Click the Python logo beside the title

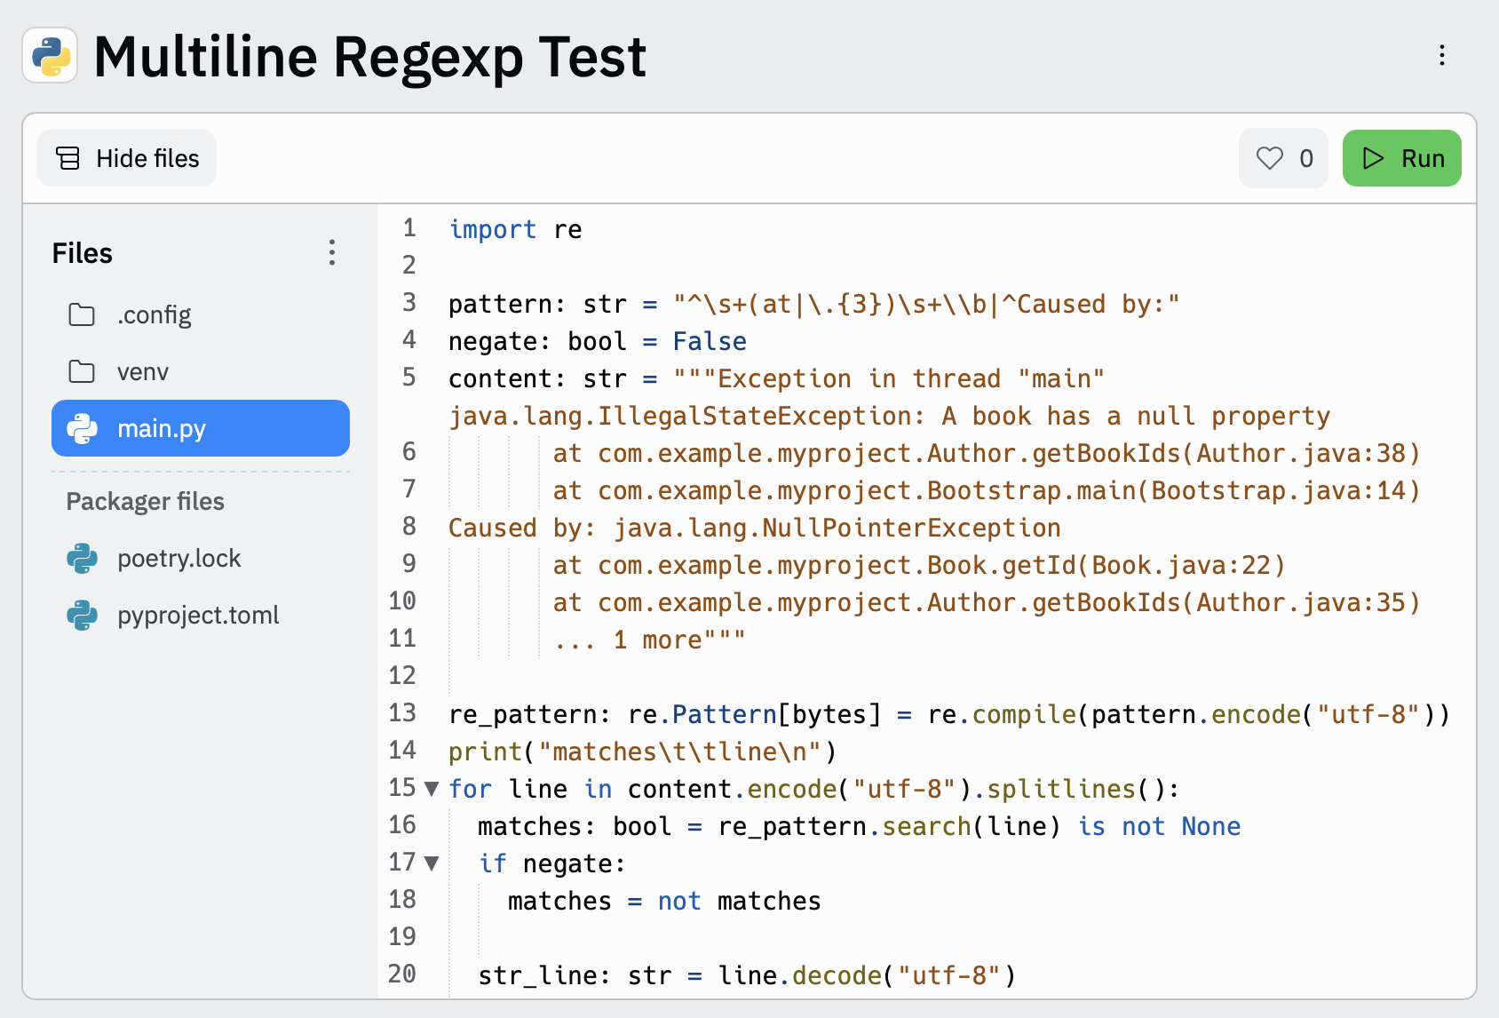pos(49,57)
